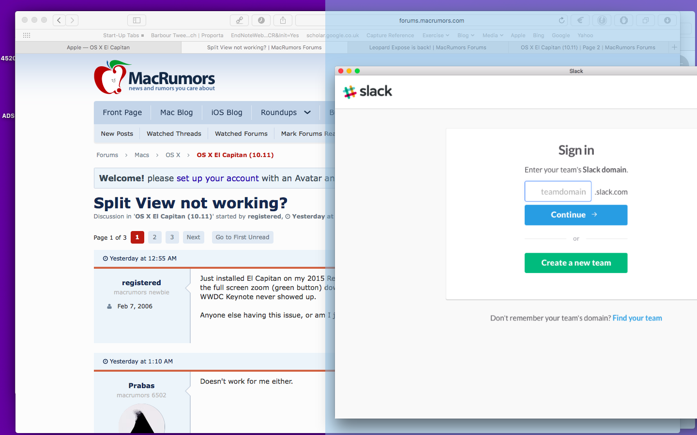
Task: Click 'Yesterday at 1:10 AM' post timestamp
Action: pyautogui.click(x=141, y=362)
